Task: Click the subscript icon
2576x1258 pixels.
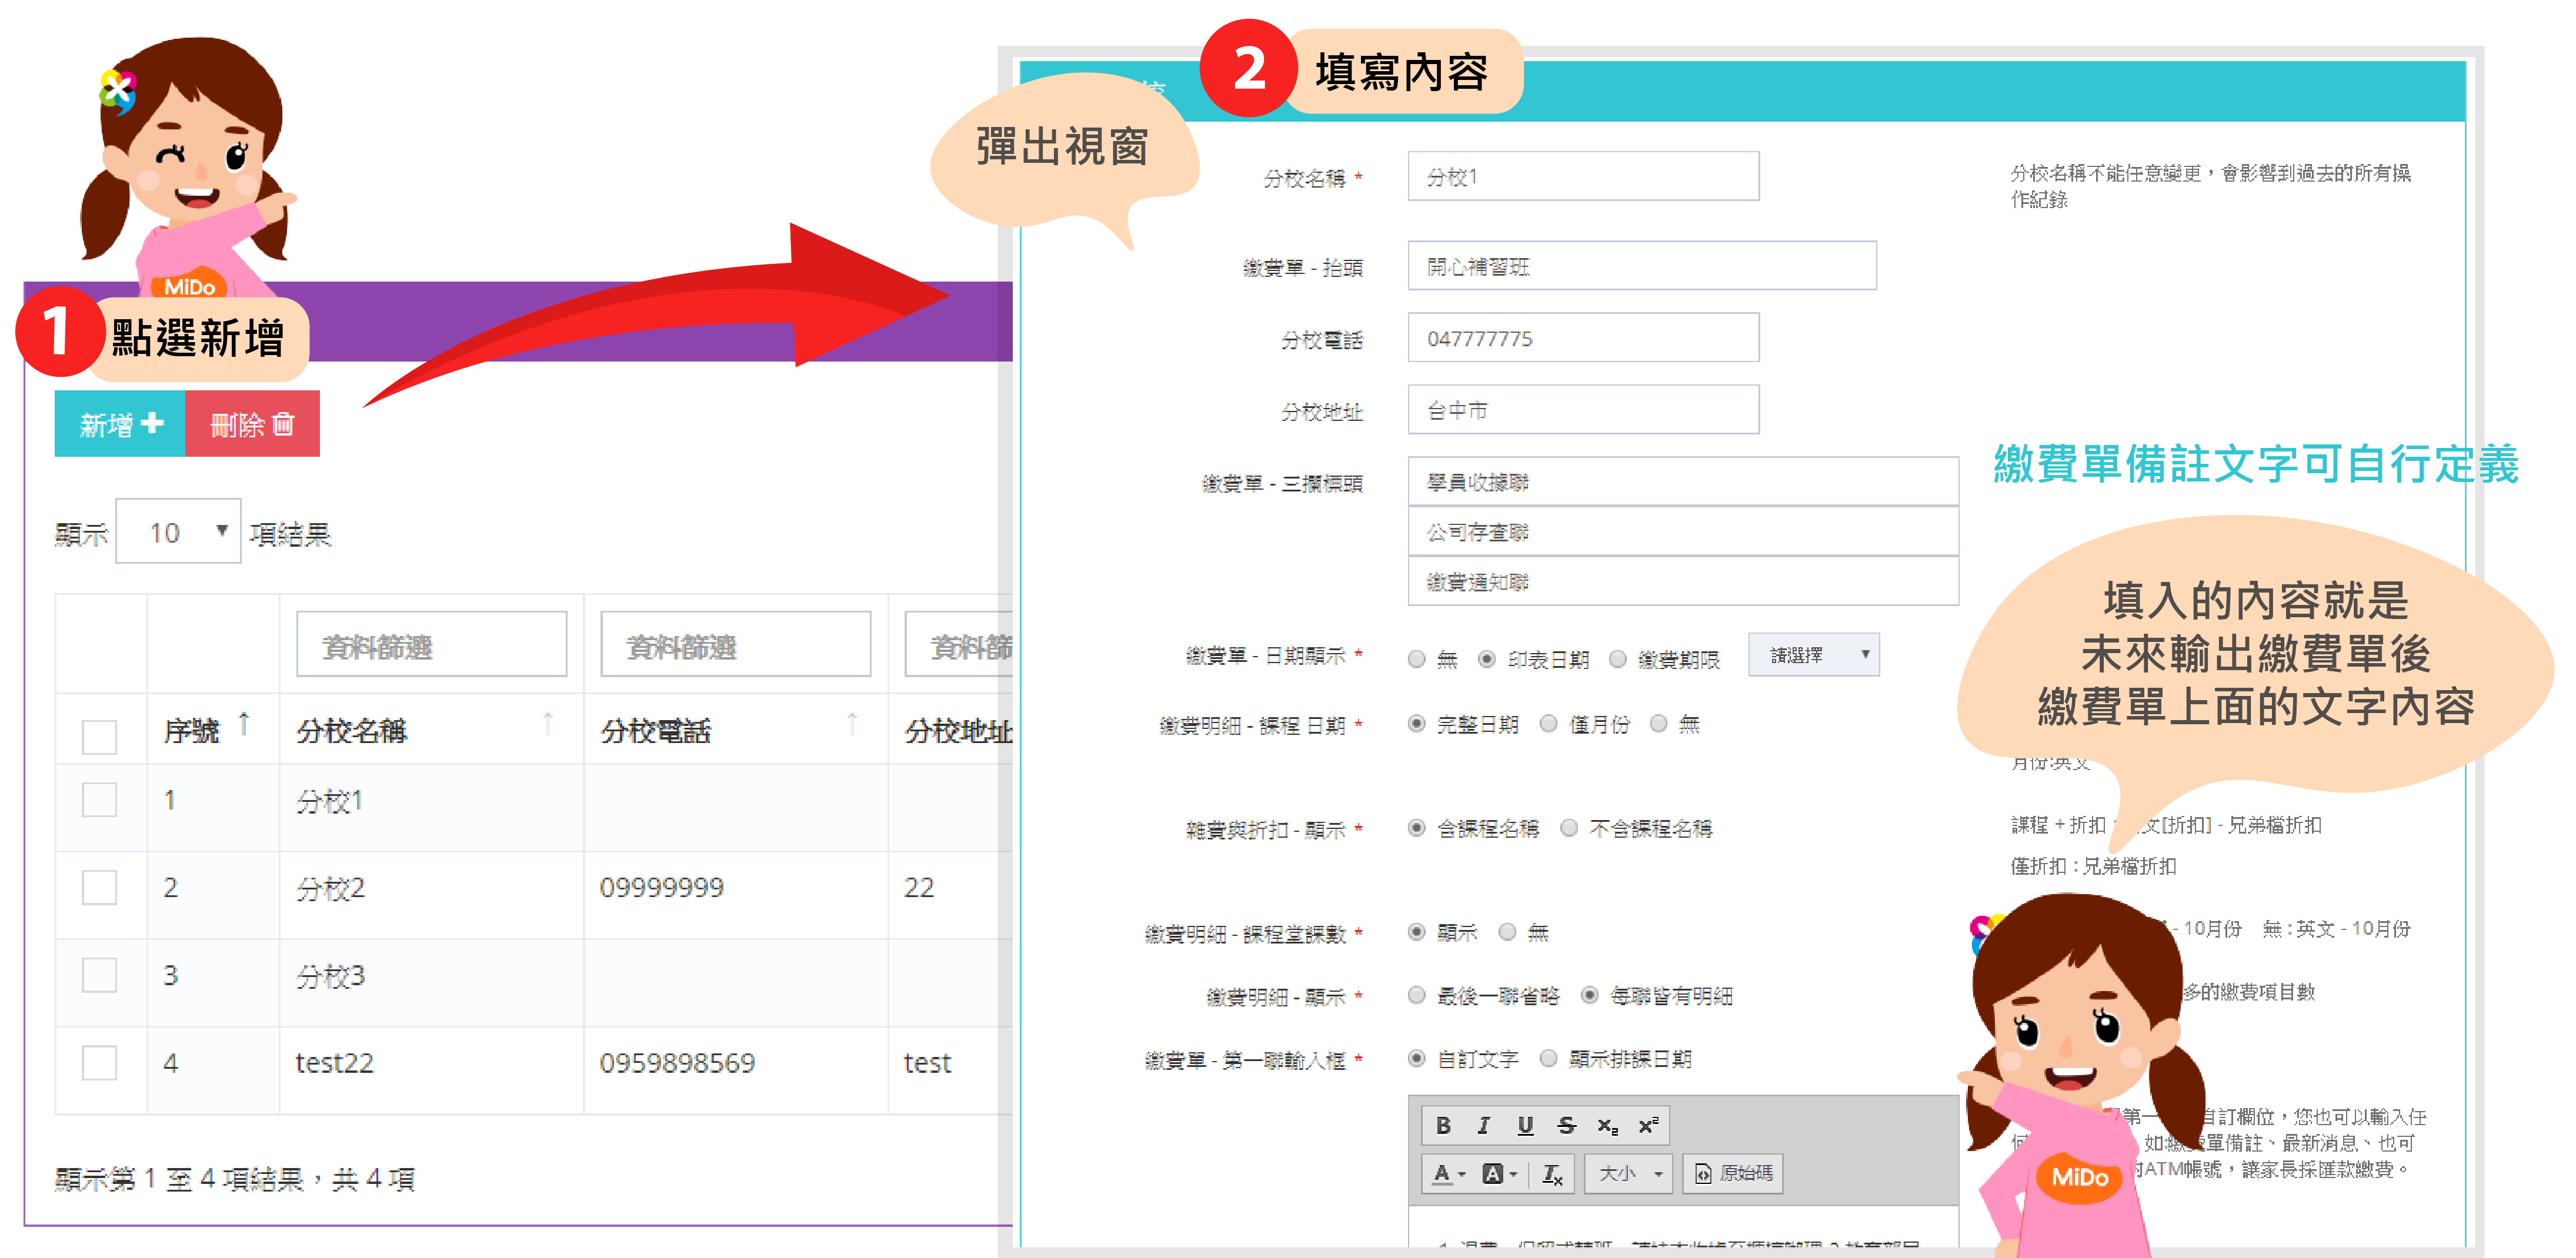Action: (1606, 1125)
